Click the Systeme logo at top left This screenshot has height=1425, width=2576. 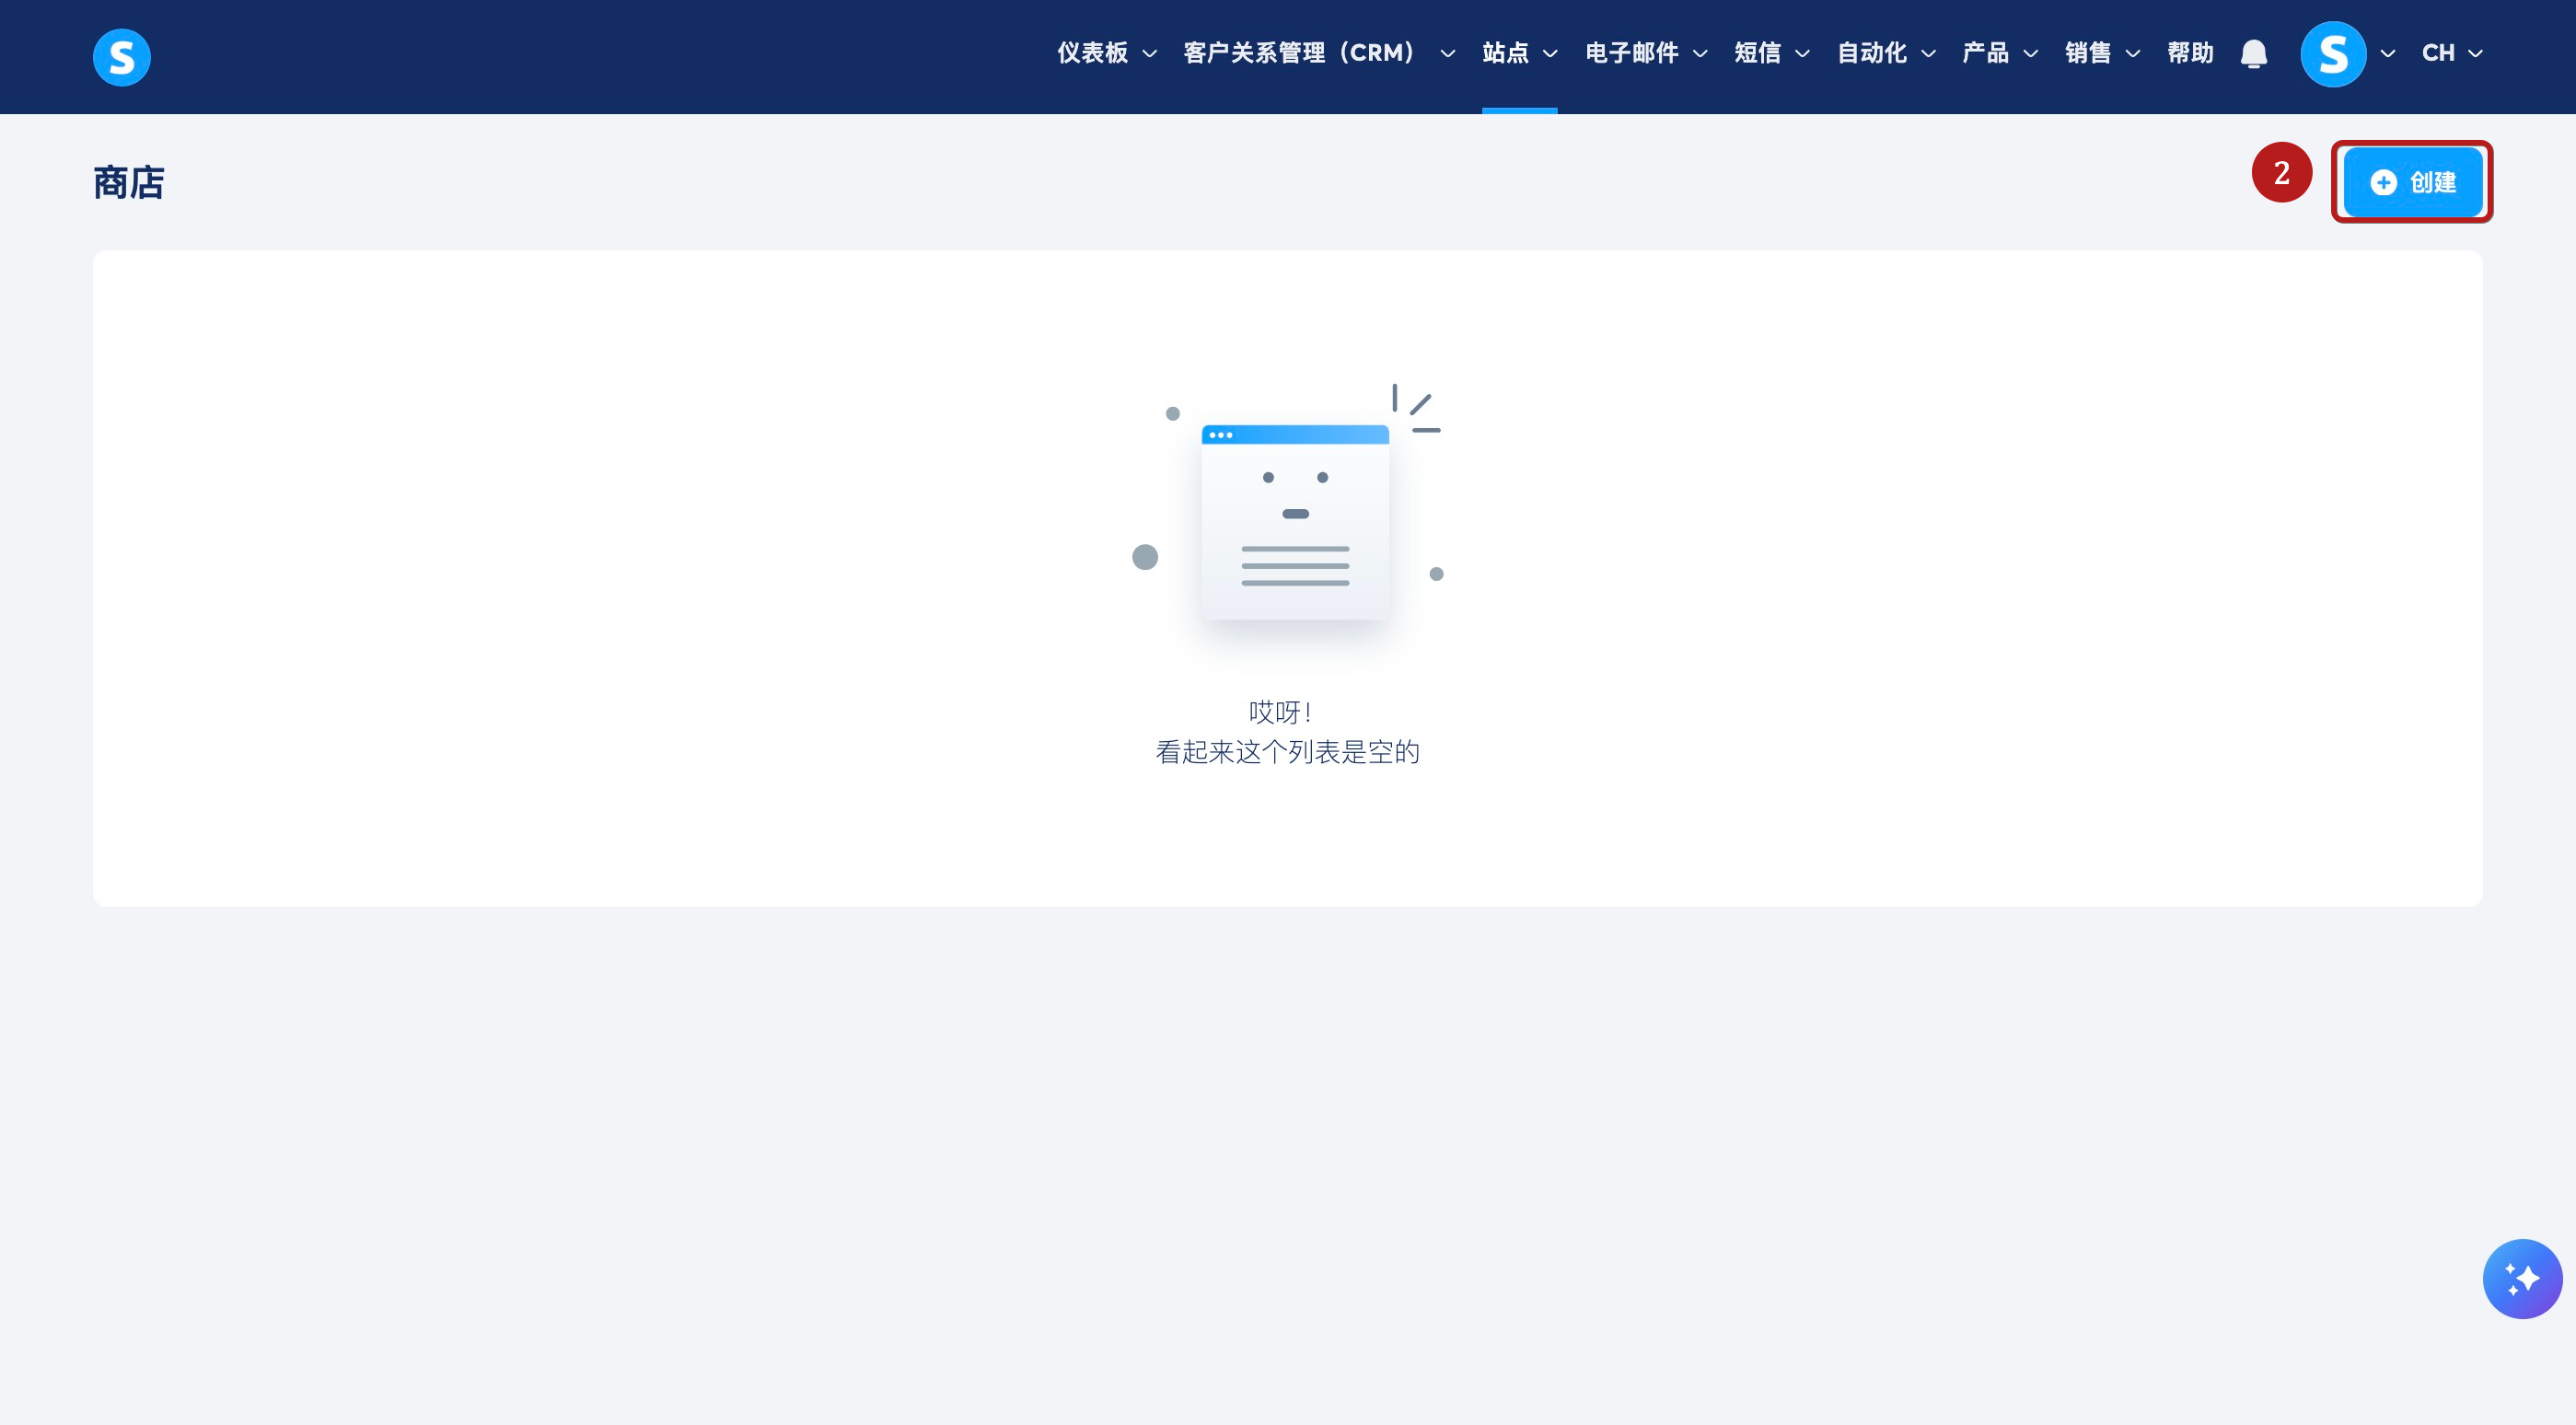(x=121, y=57)
